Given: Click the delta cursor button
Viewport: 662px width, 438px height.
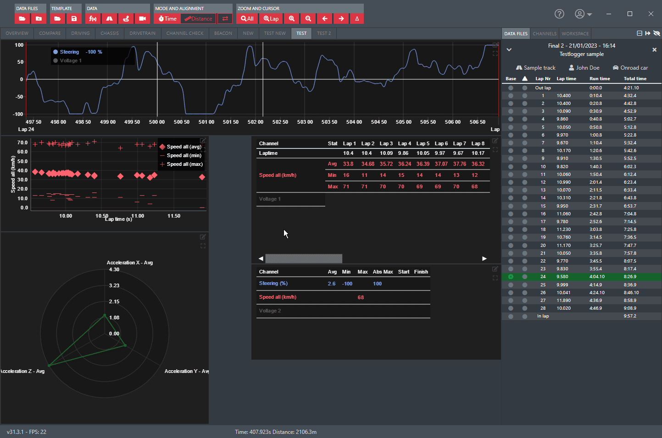Looking at the screenshot, I should [357, 19].
